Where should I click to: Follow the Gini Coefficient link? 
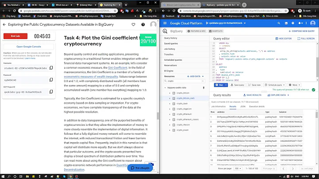point(117,67)
